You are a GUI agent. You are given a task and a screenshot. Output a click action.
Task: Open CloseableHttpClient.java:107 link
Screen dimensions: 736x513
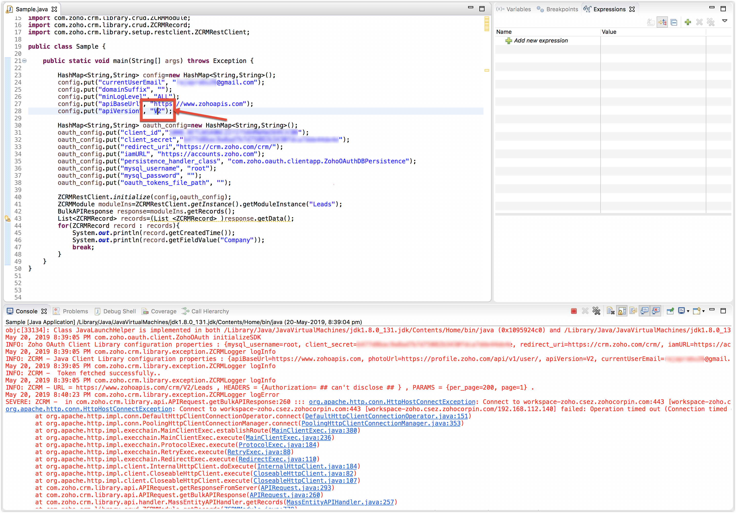coord(305,481)
